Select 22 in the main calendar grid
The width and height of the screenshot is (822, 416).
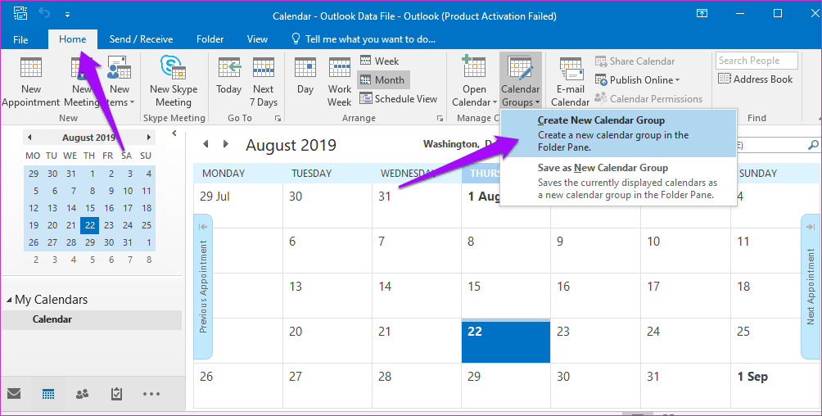point(506,341)
